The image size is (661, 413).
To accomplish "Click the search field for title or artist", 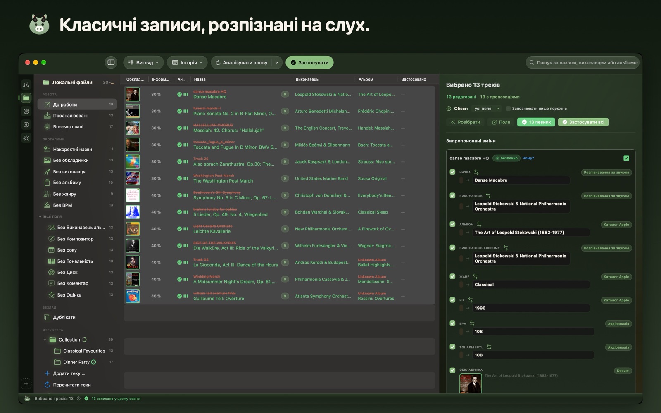I will tap(583, 62).
